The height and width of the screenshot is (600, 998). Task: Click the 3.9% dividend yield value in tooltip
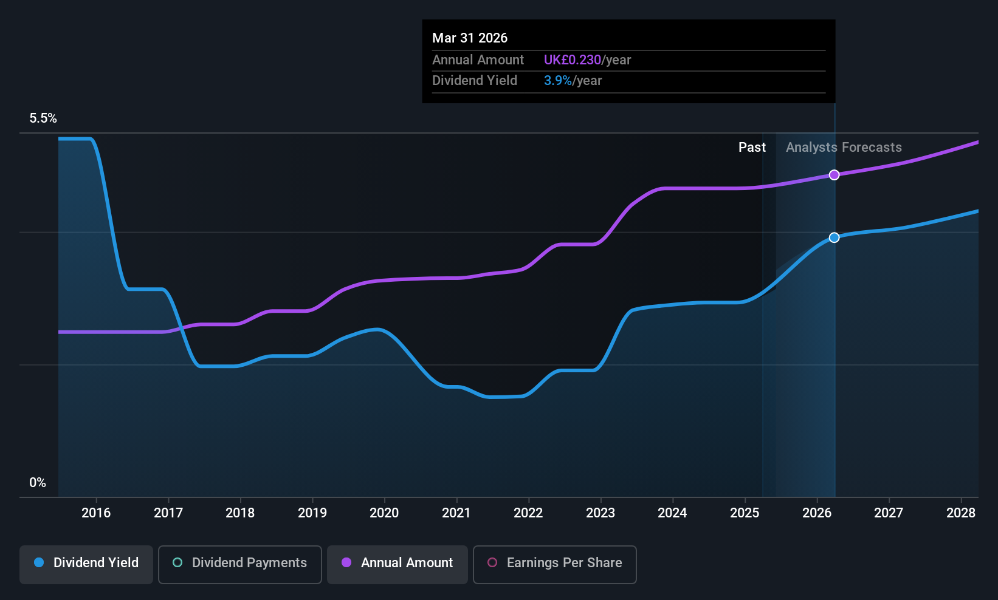[x=557, y=81]
